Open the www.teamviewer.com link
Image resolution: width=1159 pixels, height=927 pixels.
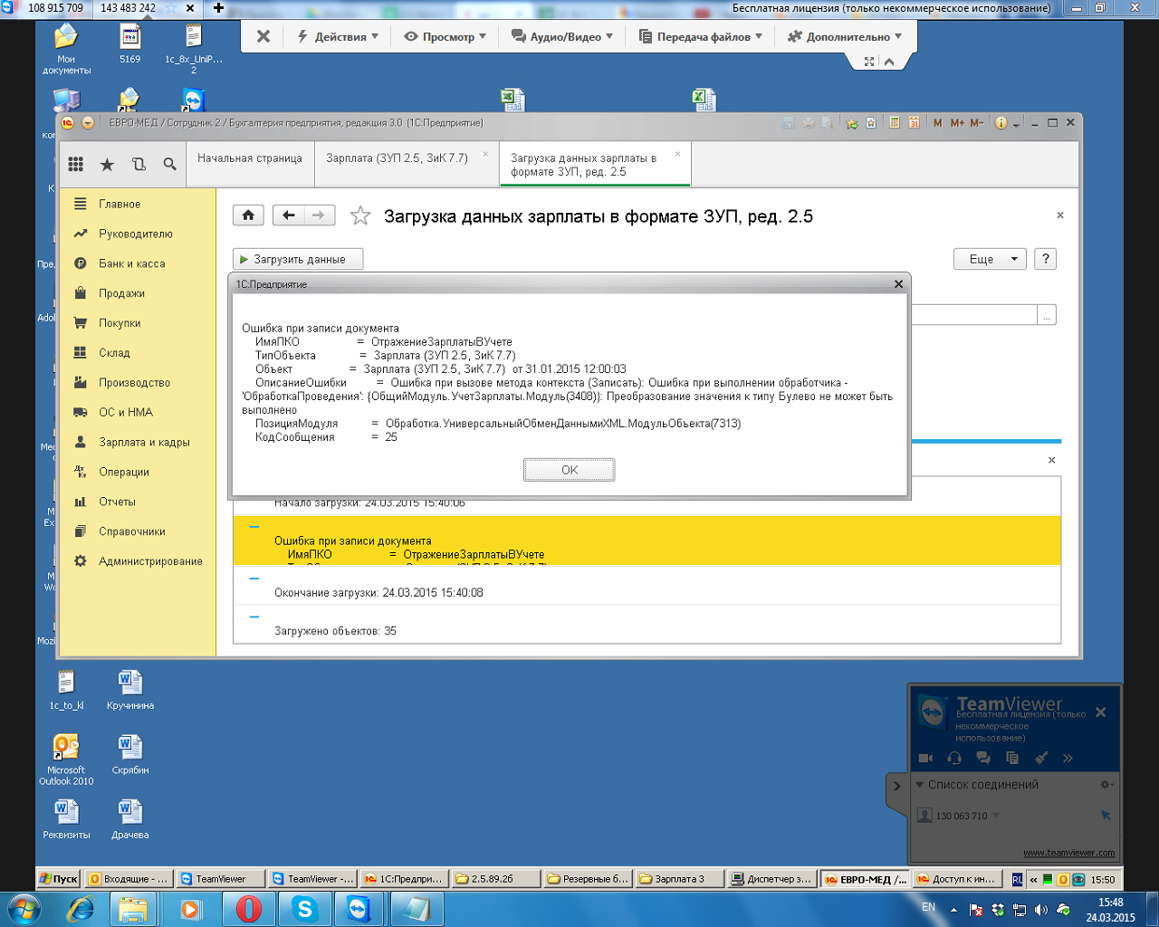click(x=1068, y=853)
